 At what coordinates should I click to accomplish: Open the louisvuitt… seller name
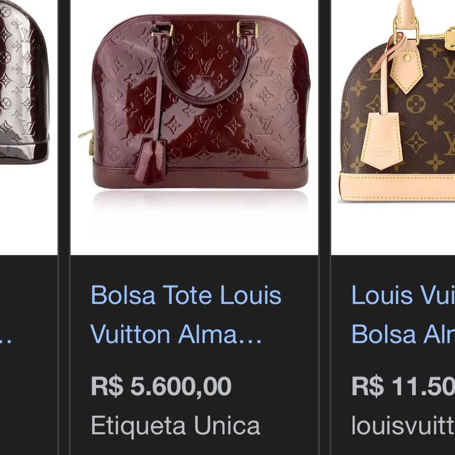(403, 425)
